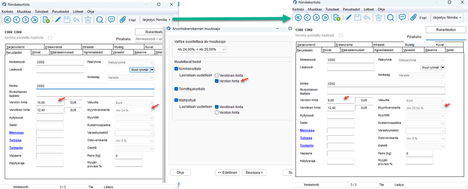Open comment bubble icon in right window
Viewport: 468px width, 189px height.
tap(402, 17)
